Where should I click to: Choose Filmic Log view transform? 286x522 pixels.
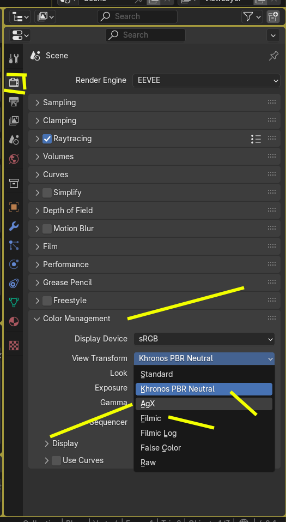[204, 433]
